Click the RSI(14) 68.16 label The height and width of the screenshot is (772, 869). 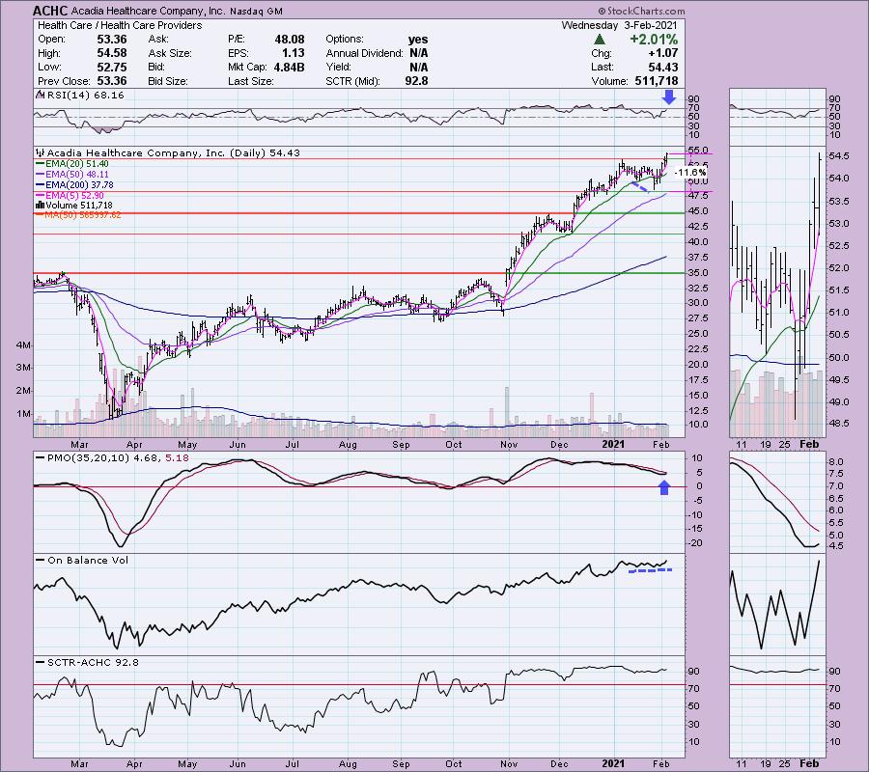[85, 95]
